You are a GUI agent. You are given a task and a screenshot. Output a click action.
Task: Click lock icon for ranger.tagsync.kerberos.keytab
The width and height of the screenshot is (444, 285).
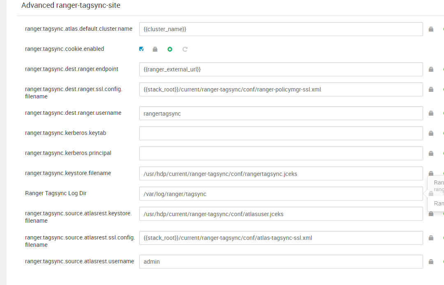coord(431,133)
